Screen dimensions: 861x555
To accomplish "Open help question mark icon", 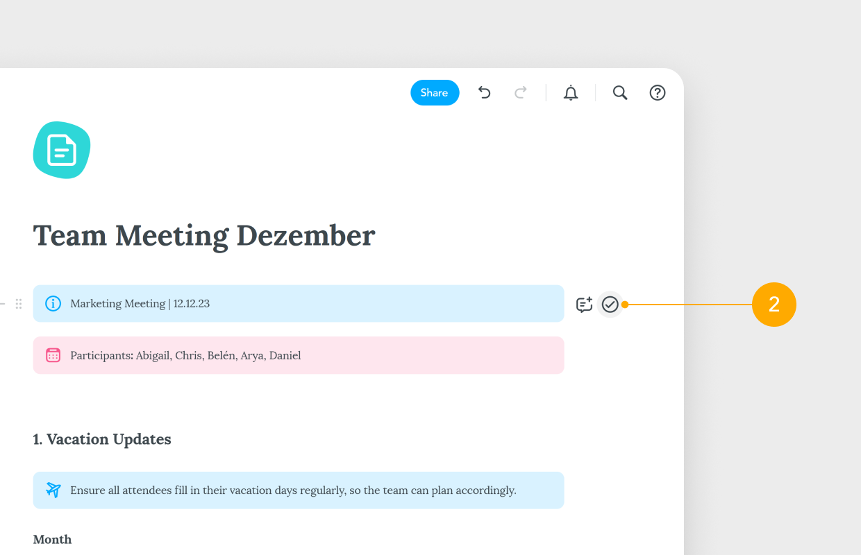I will click(x=658, y=93).
